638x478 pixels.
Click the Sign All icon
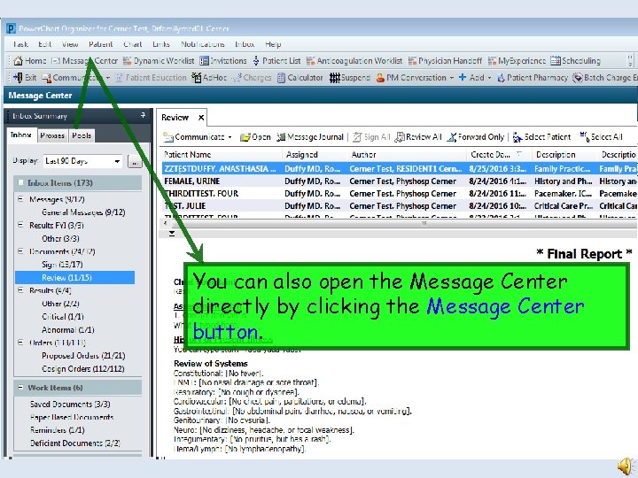point(357,137)
